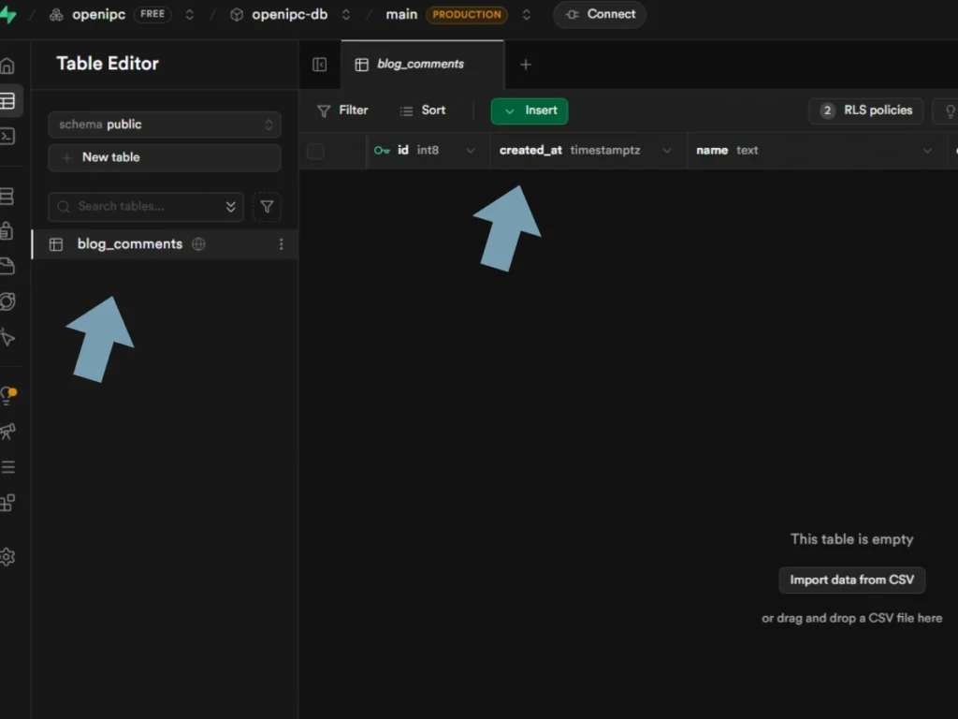The image size is (958, 719).
Task: Click the Search tables input field
Action: (146, 207)
